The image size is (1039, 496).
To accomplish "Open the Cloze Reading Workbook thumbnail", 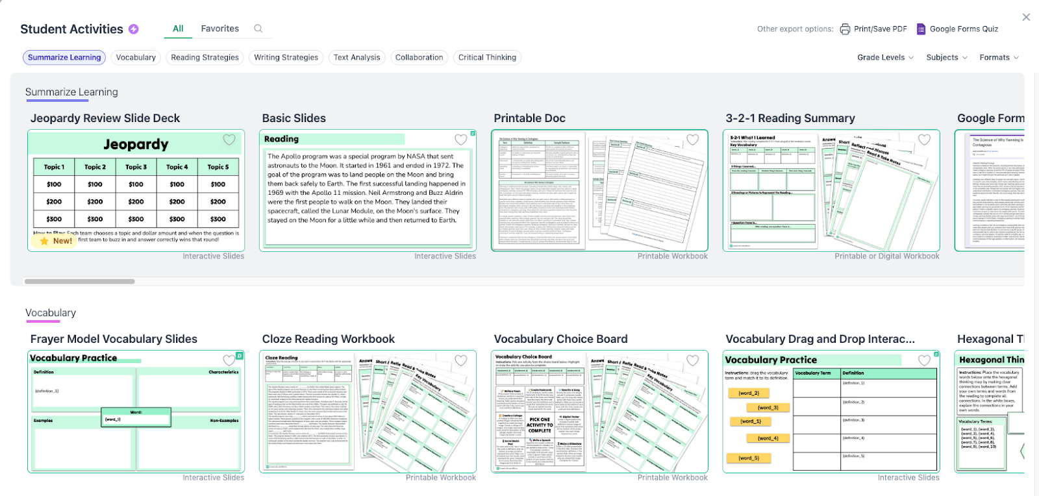I will point(368,412).
